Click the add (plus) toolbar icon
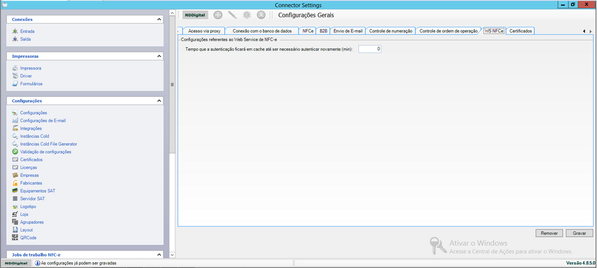This screenshot has width=597, height=268. click(218, 15)
